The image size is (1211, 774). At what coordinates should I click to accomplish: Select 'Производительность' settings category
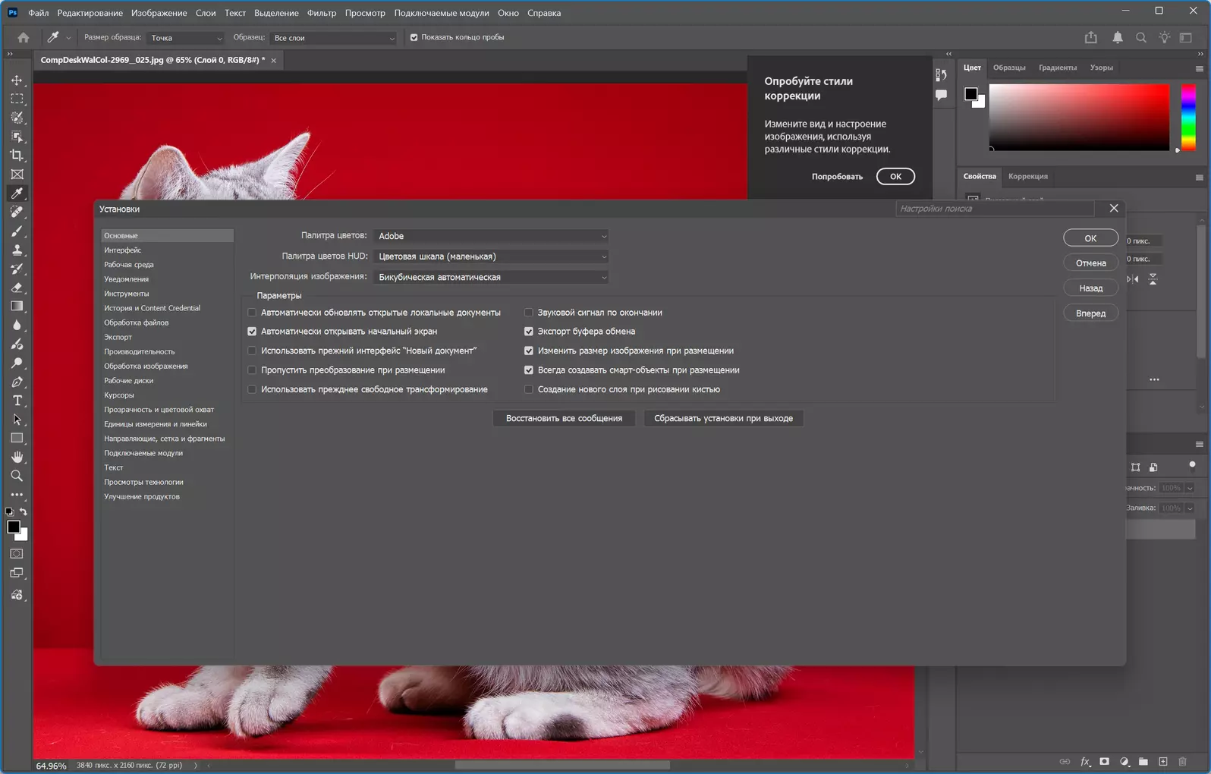[x=140, y=351]
